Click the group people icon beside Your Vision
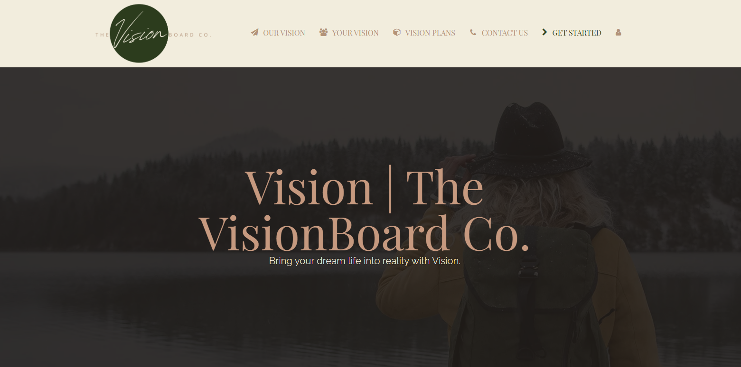Screen dimensions: 741x367 [x=324, y=32]
